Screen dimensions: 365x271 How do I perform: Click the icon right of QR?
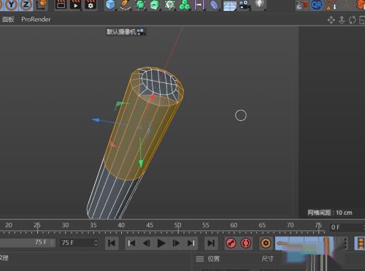[x=331, y=5]
